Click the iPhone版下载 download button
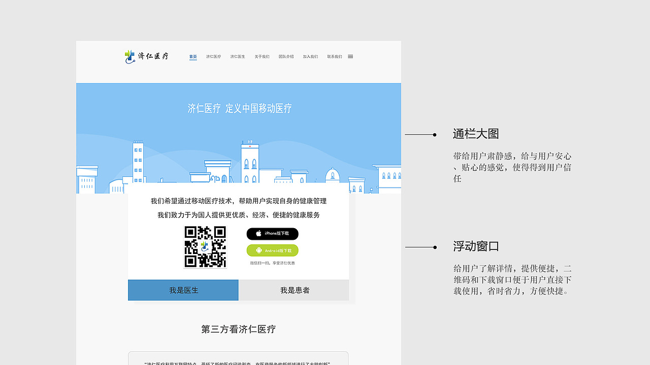Screen dimensions: 650x365 pyautogui.click(x=273, y=234)
